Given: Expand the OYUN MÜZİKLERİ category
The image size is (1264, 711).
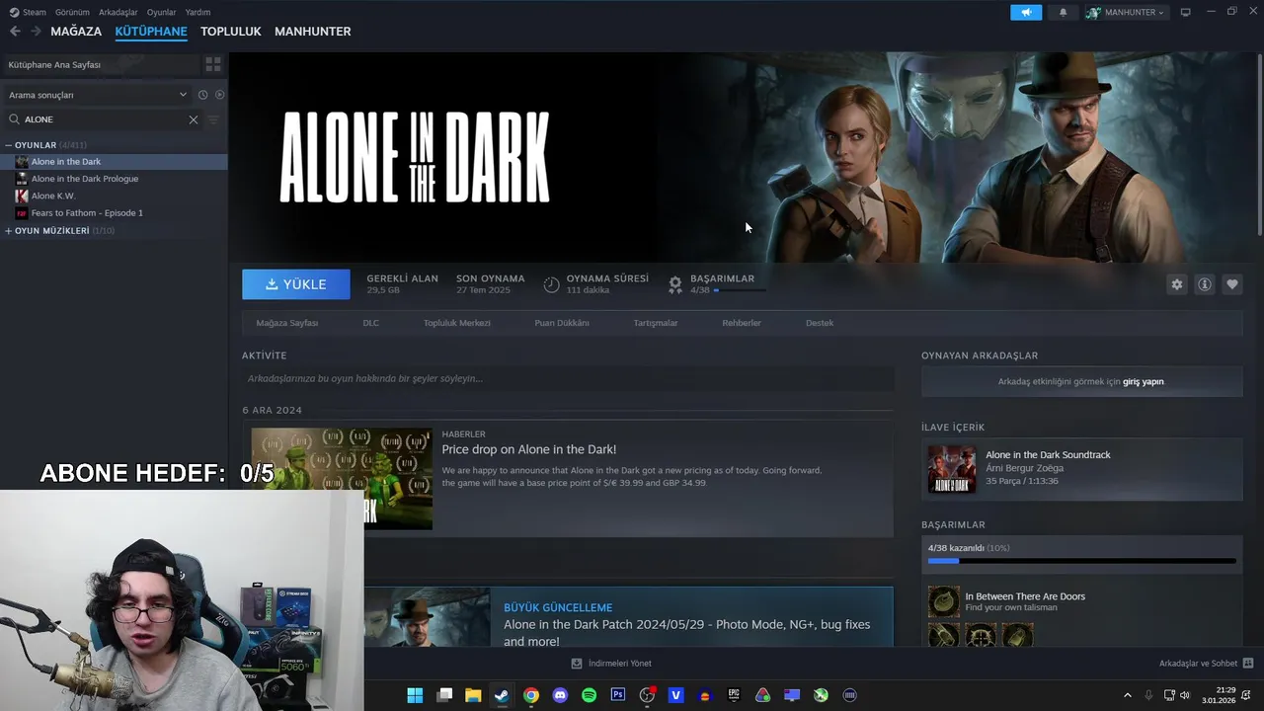Looking at the screenshot, I should [x=8, y=231].
